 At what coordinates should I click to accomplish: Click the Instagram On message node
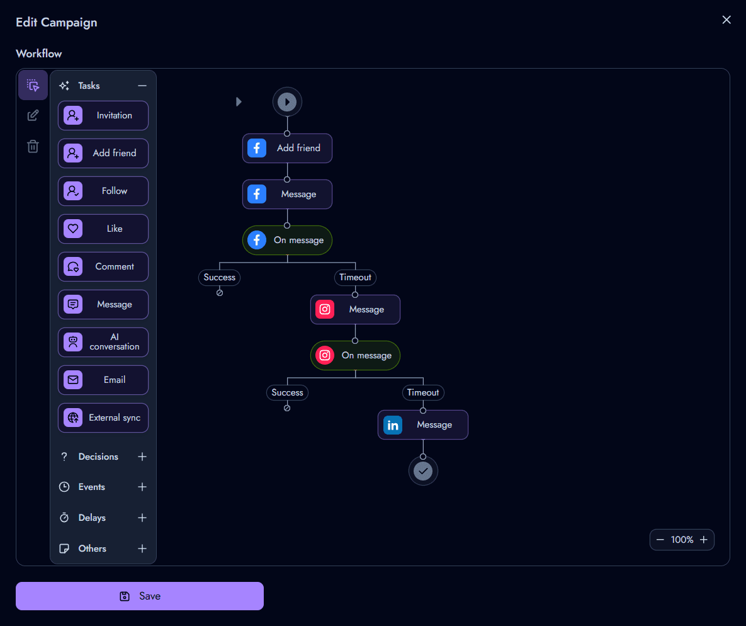[355, 355]
